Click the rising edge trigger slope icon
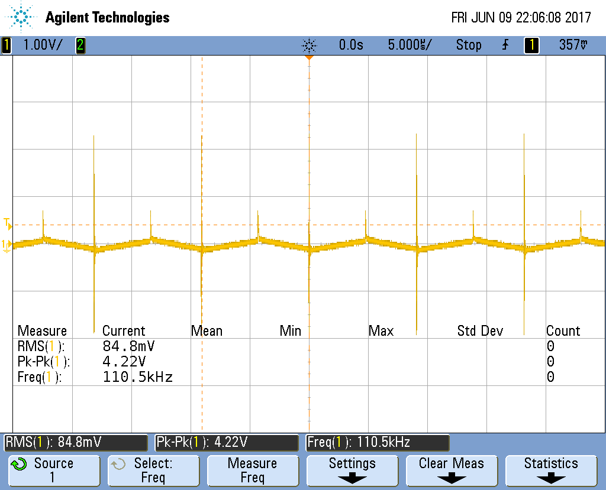This screenshot has height=490, width=606. (x=505, y=45)
